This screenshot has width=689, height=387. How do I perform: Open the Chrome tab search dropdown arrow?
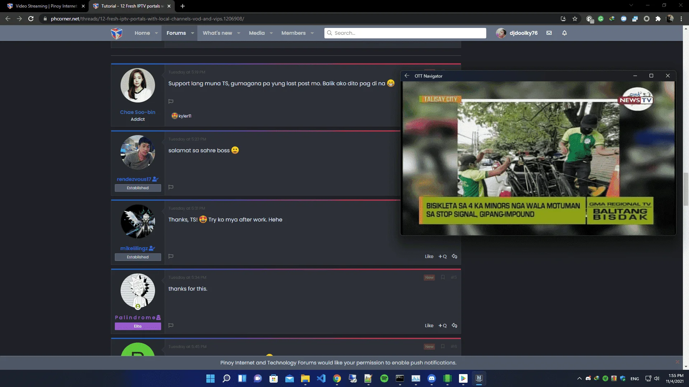coord(631,5)
